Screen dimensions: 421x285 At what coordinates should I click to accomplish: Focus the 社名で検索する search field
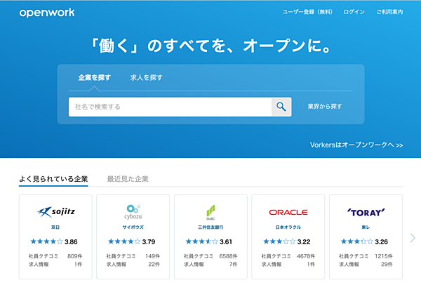pos(170,107)
